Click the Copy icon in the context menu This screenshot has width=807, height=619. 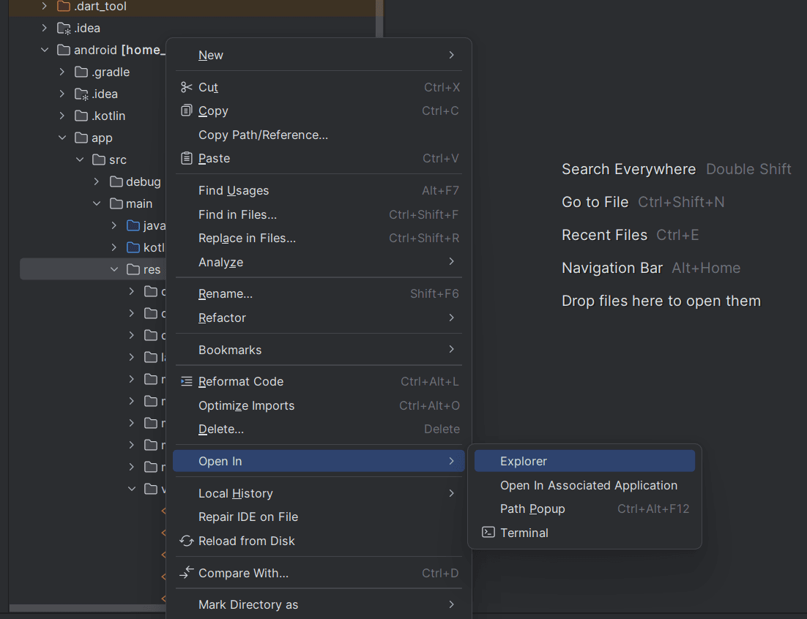click(185, 110)
